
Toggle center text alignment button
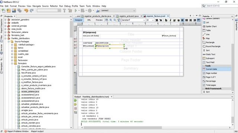(x=190, y=20)
